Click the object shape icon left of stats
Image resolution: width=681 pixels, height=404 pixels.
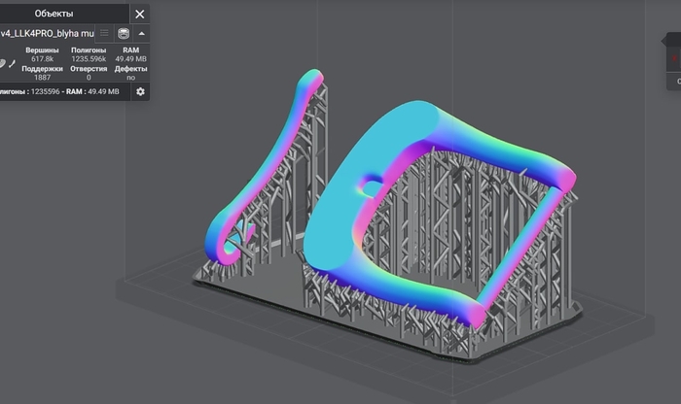[4, 63]
